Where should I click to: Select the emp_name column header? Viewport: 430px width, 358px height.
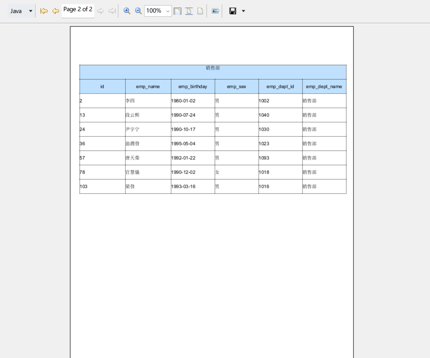(148, 86)
